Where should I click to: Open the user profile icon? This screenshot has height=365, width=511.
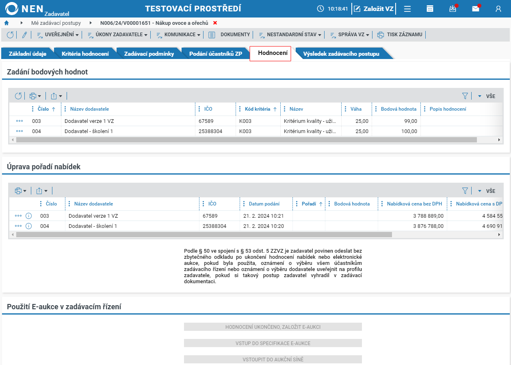[x=498, y=9]
